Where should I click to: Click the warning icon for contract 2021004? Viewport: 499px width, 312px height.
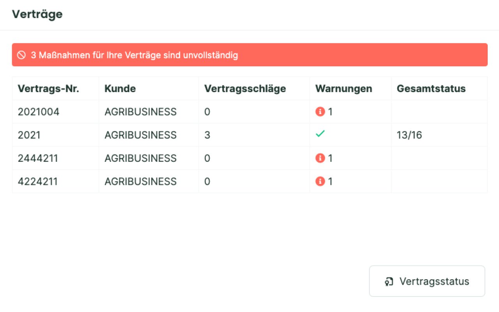[320, 112]
